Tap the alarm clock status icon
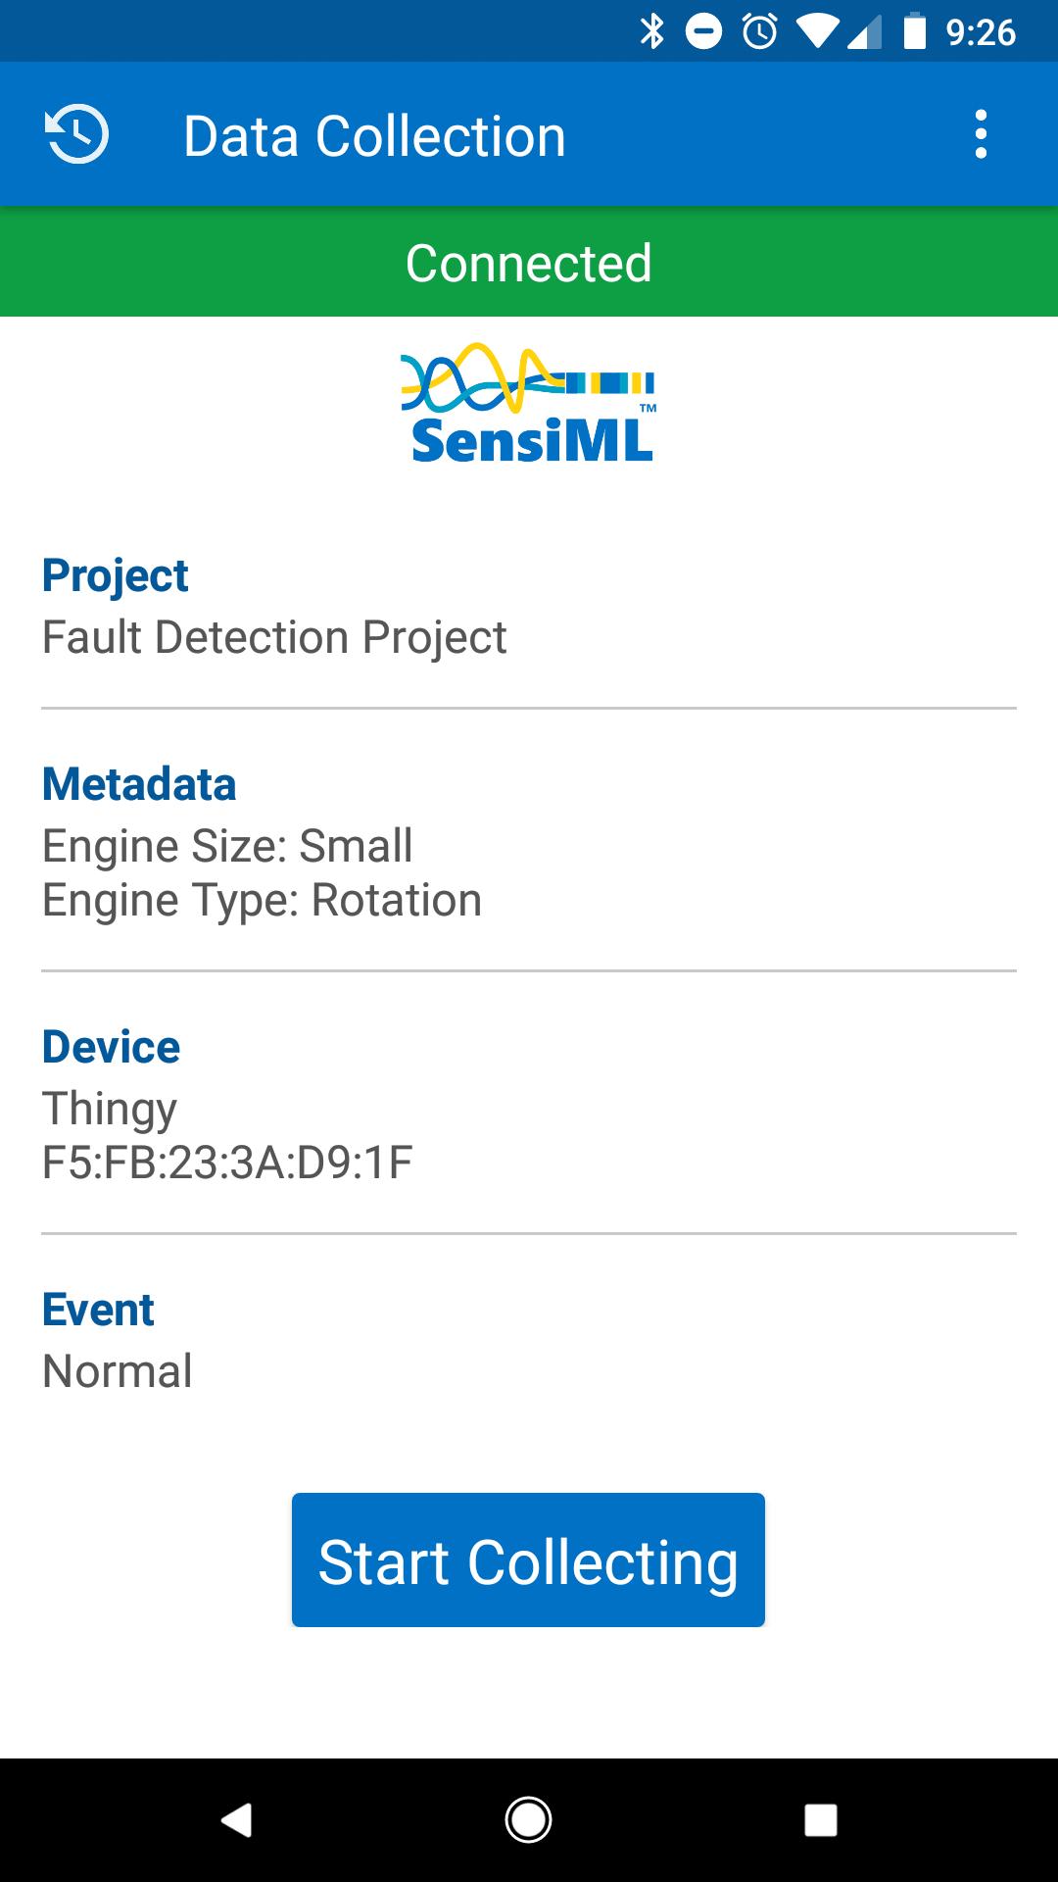This screenshot has width=1058, height=1882. tap(760, 31)
